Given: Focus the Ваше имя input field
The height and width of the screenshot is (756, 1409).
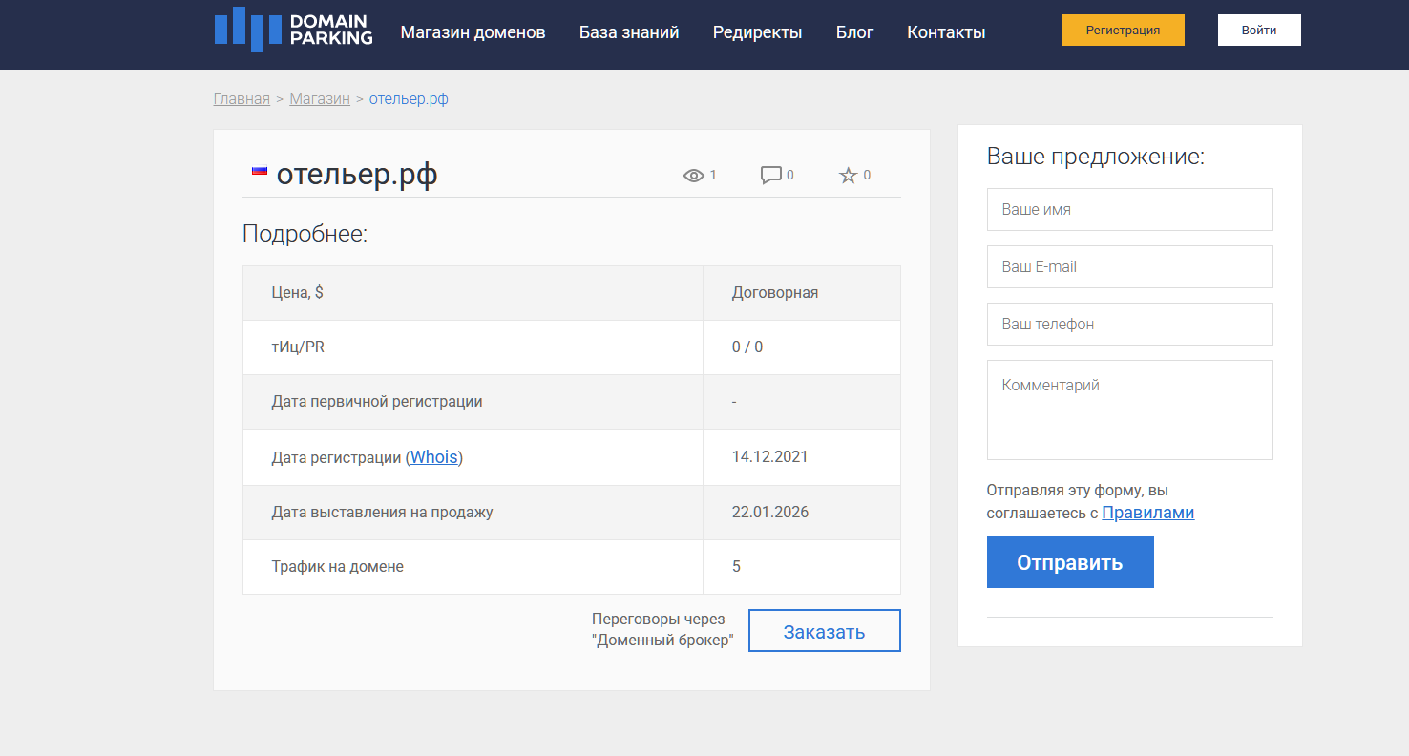Looking at the screenshot, I should (1129, 209).
